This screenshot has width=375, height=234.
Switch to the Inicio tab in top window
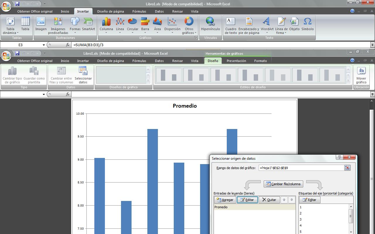coord(65,11)
